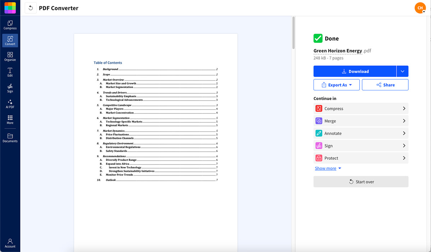Click the restart arrow beside PDF Converter title
Screen dimensions: 431x252
(31, 8)
